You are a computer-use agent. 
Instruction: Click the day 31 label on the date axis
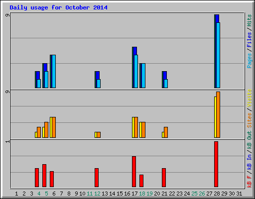pyautogui.click(x=239, y=194)
